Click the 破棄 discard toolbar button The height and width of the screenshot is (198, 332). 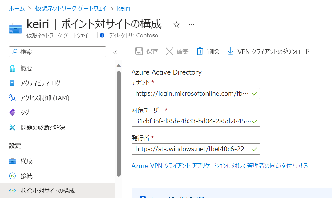click(177, 52)
